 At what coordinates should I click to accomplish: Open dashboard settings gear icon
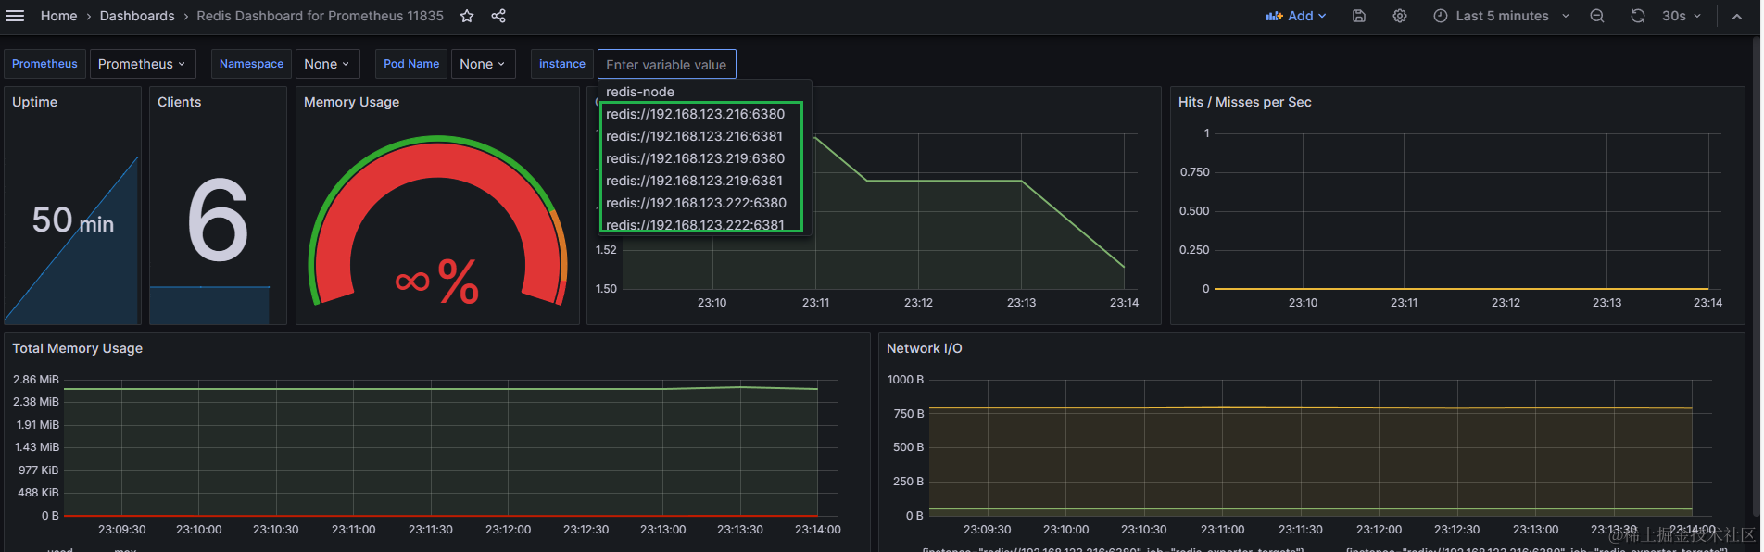click(1400, 16)
